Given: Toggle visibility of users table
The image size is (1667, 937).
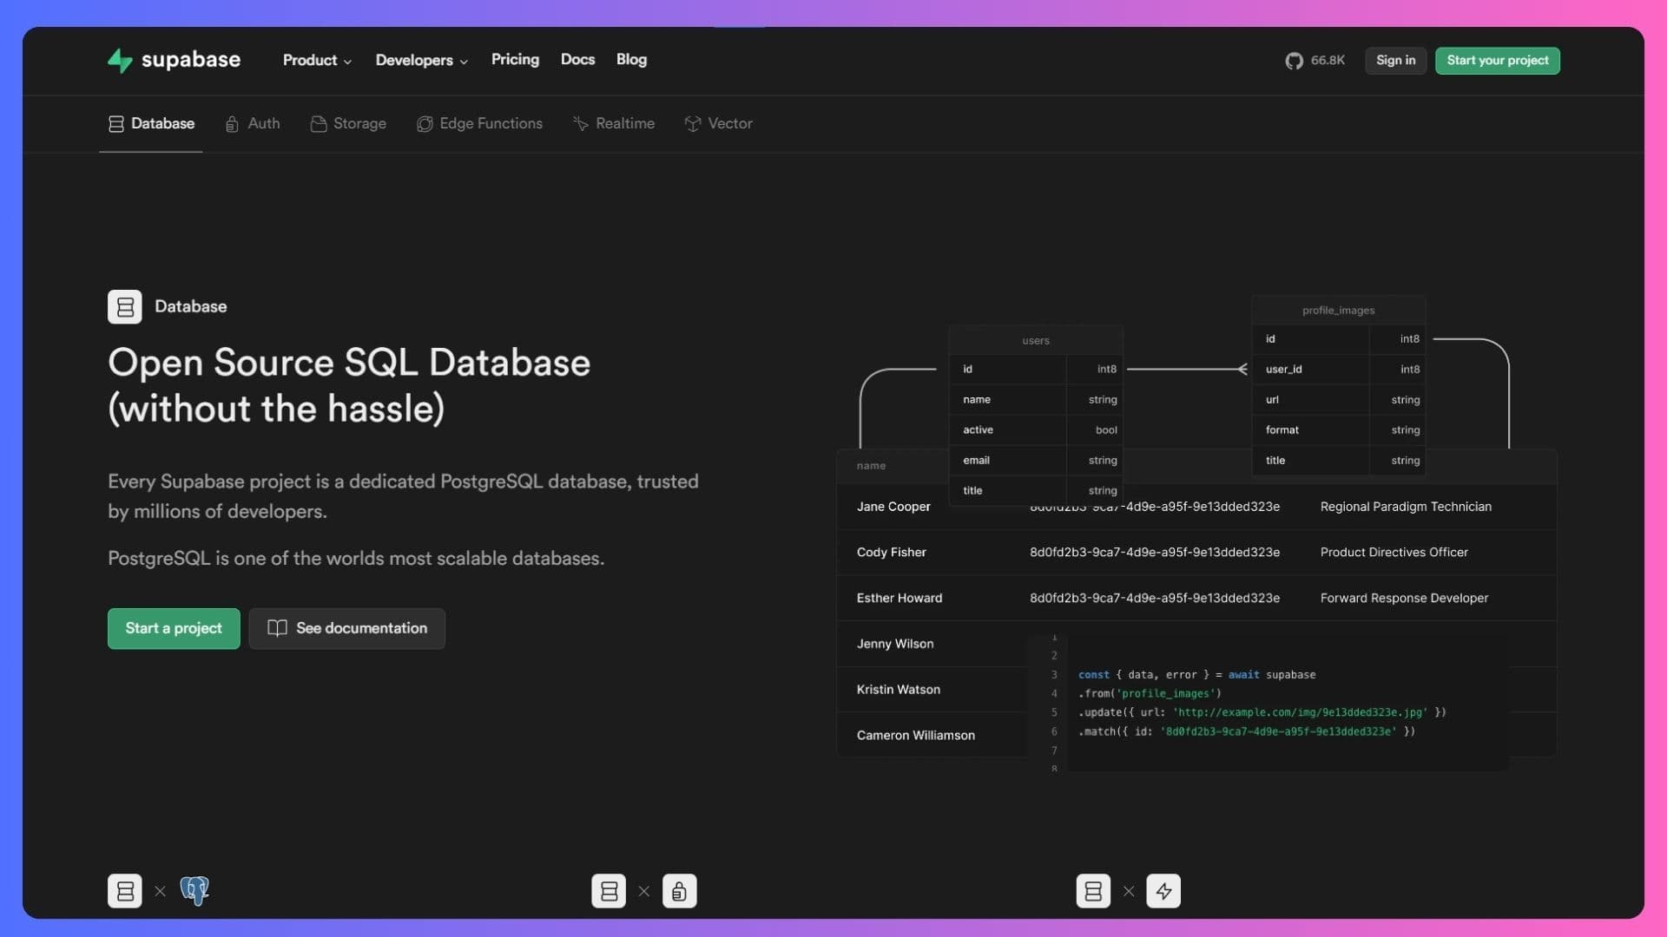Looking at the screenshot, I should [1034, 340].
